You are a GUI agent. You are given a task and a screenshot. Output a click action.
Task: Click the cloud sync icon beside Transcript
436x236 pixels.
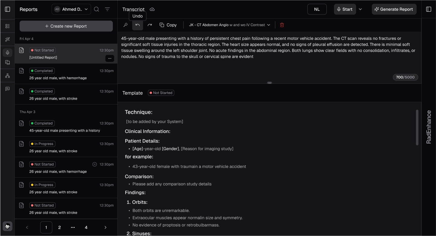[x=152, y=9]
